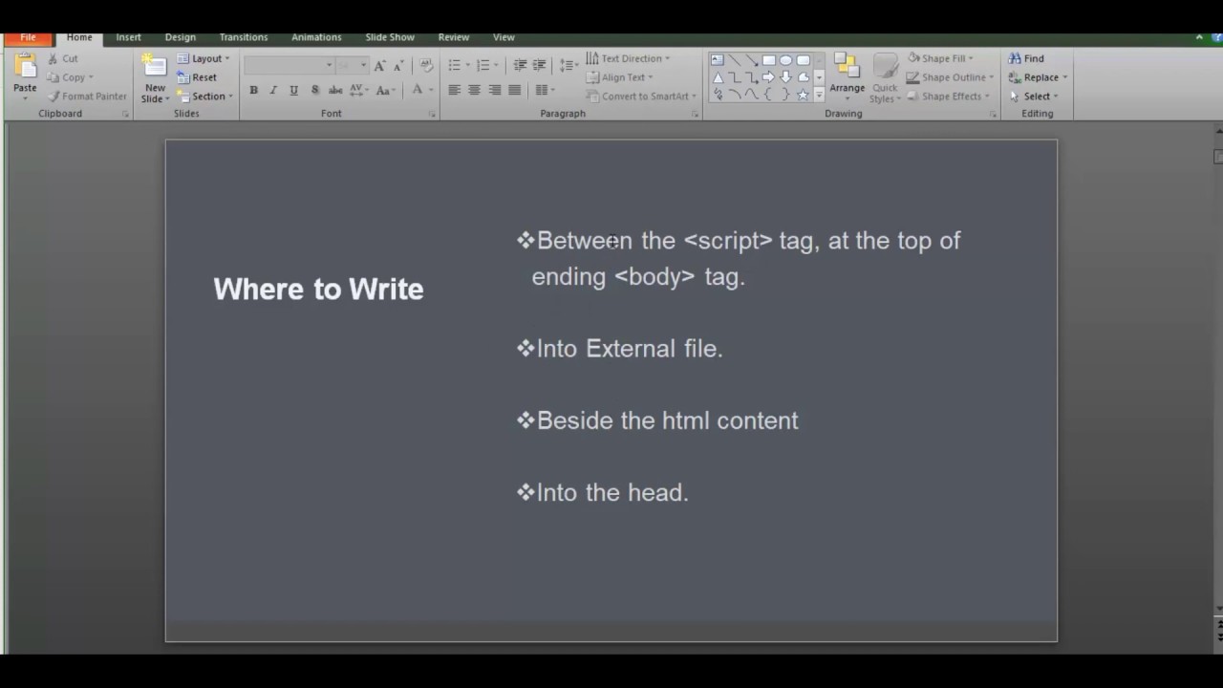
Task: Open the Select menu in Editing
Action: pos(1034,97)
